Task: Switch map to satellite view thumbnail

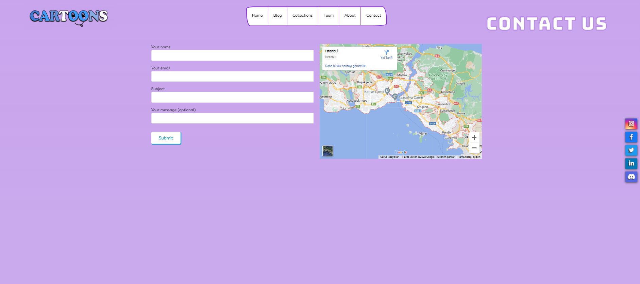Action: [x=327, y=151]
